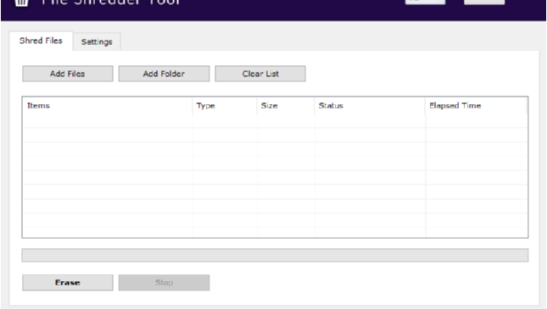Open the Settings tab

[97, 41]
